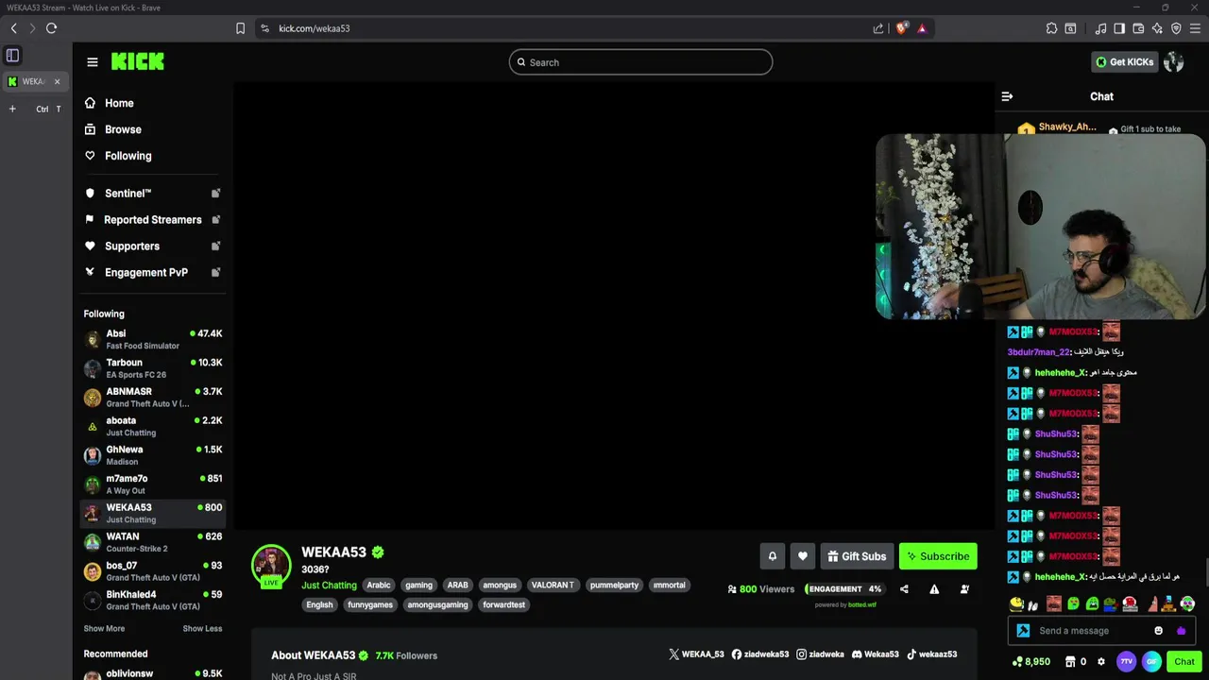Click the Get KICKs button
The width and height of the screenshot is (1209, 680).
(x=1124, y=62)
